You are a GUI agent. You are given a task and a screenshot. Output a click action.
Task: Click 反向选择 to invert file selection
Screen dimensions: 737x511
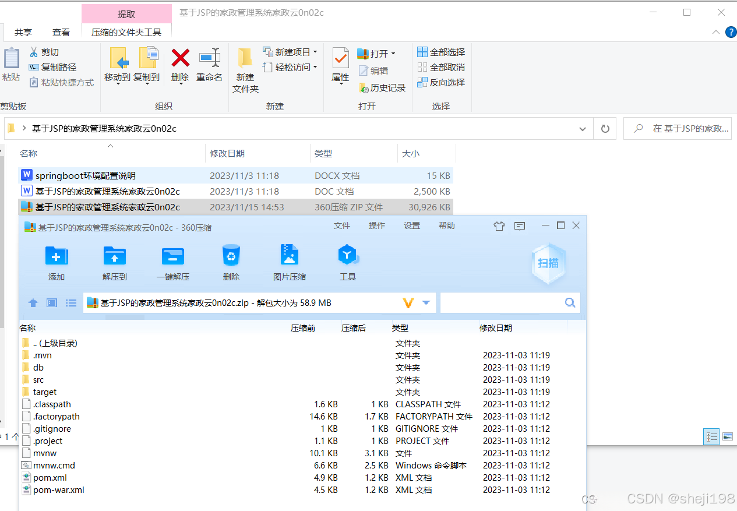442,82
